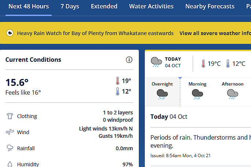Open View all severe weather info link
The image size is (251, 167).
tap(215, 33)
